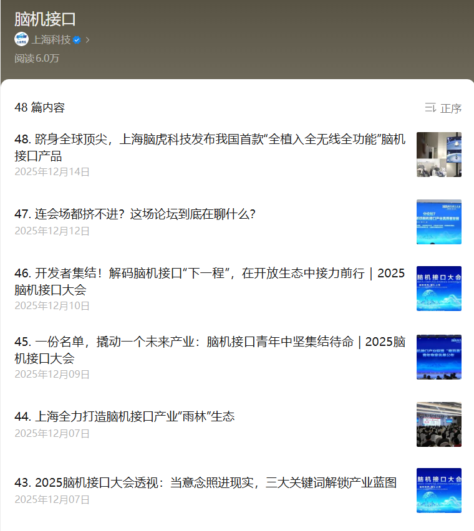Screen dimensions: 474x531
Task: Click the article 44 audience photo thumbnail
Action: tap(439, 424)
